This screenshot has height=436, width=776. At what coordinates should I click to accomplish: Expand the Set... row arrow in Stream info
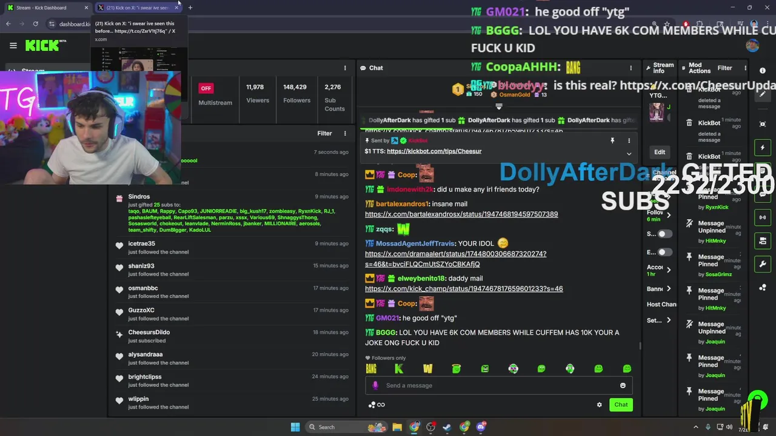pos(669,320)
